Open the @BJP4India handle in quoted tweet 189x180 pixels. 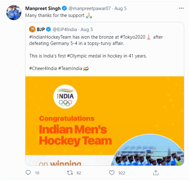[66, 30]
